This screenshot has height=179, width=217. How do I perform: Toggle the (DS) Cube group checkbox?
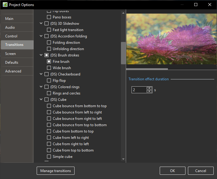coord(46,100)
